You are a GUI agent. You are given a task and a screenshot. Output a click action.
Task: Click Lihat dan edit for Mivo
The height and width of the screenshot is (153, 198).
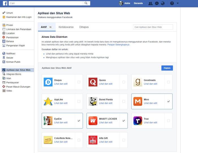coord(150,103)
